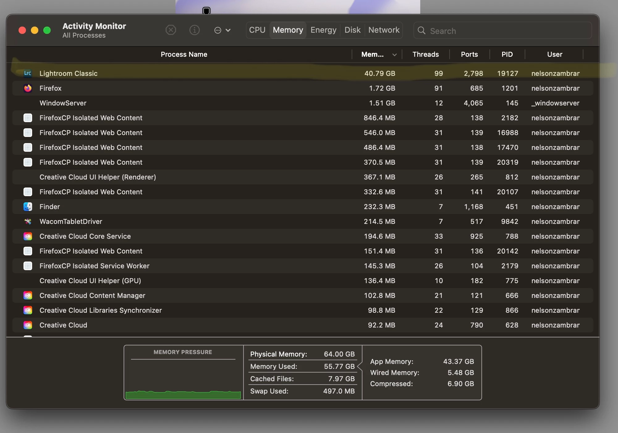Switch to the Energy tab
Viewport: 618px width, 433px height.
click(323, 30)
